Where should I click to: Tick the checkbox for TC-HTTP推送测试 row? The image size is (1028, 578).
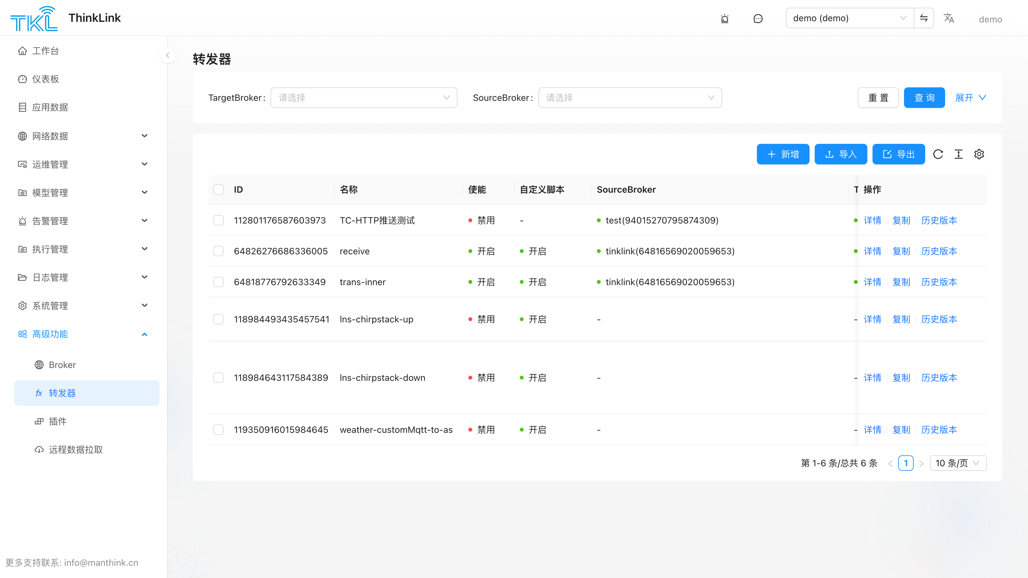[x=218, y=220]
